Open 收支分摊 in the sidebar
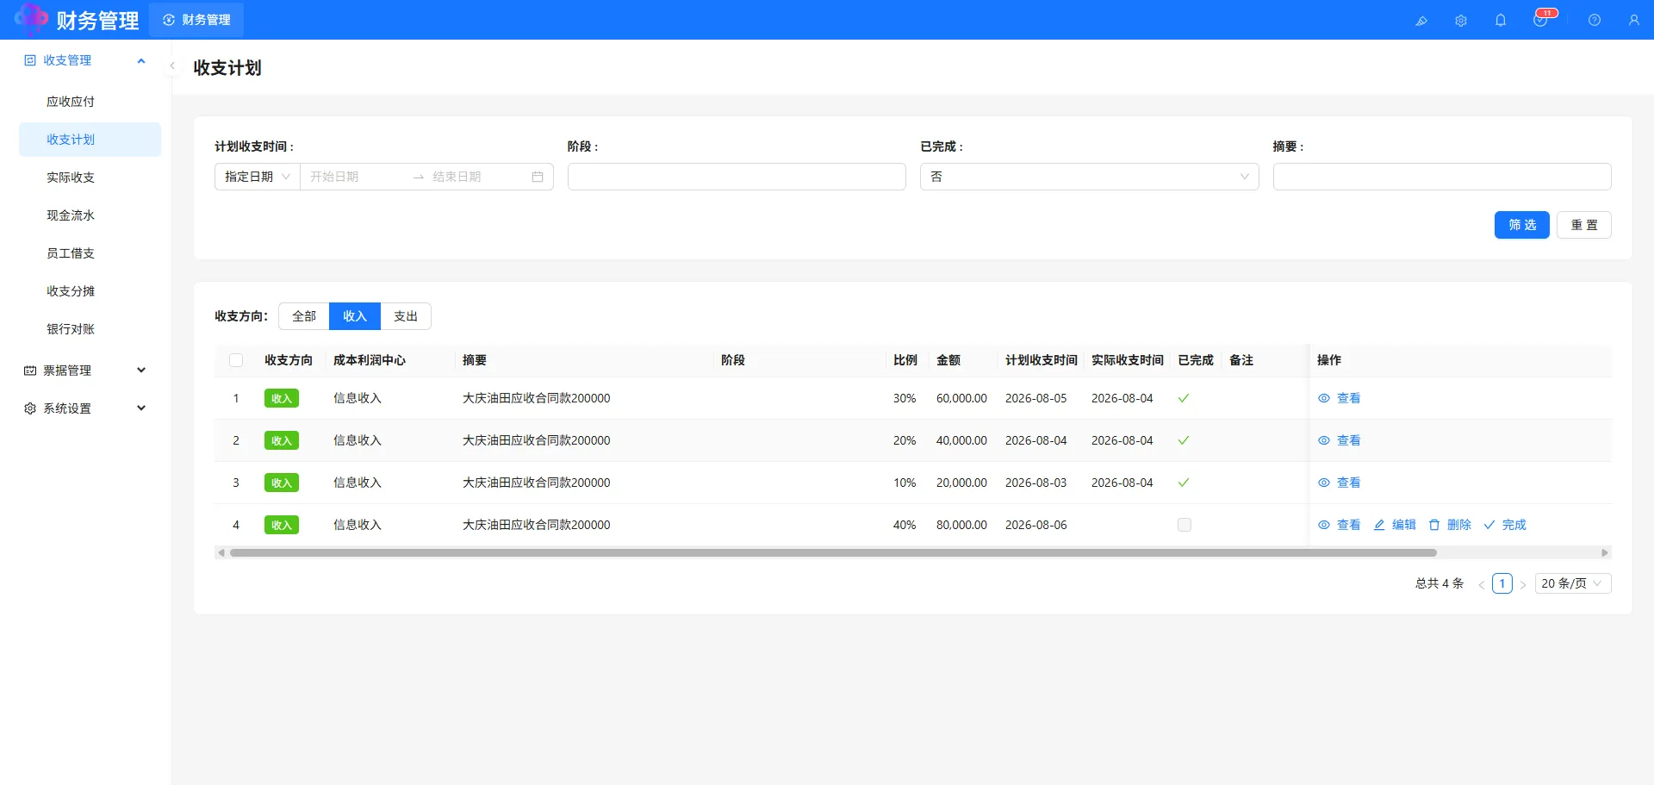 coord(90,291)
